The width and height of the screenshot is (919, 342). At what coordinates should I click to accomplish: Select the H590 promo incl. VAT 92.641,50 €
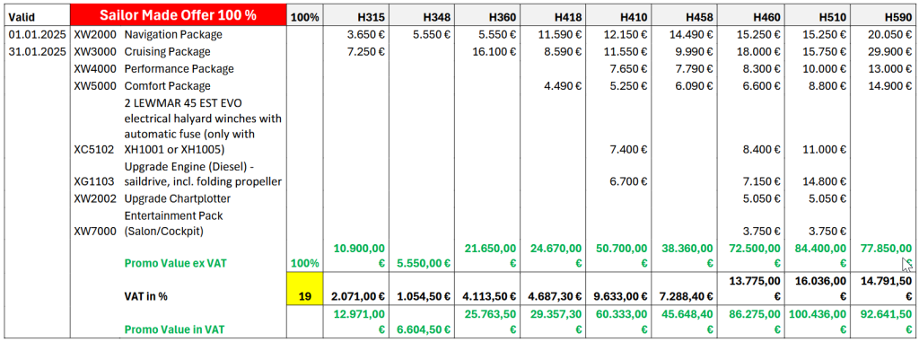click(x=885, y=322)
